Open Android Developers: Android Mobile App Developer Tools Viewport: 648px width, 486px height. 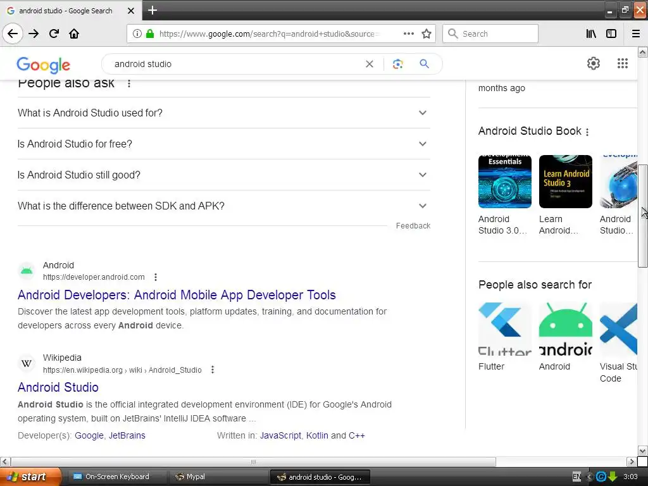pos(177,295)
